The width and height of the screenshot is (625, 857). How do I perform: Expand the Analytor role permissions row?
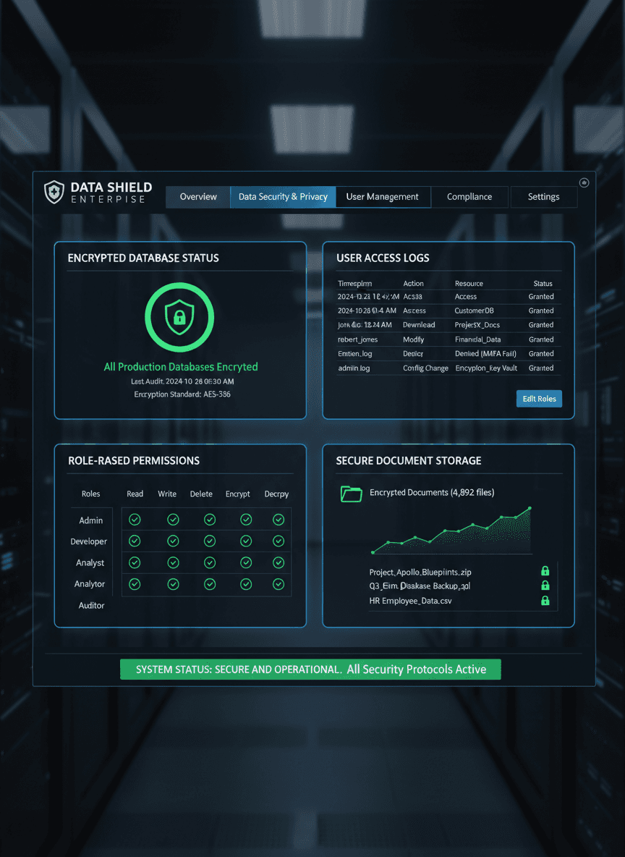click(90, 584)
